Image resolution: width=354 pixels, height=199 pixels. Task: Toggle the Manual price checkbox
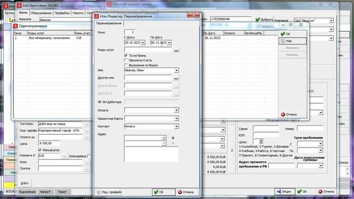[x=40, y=150]
